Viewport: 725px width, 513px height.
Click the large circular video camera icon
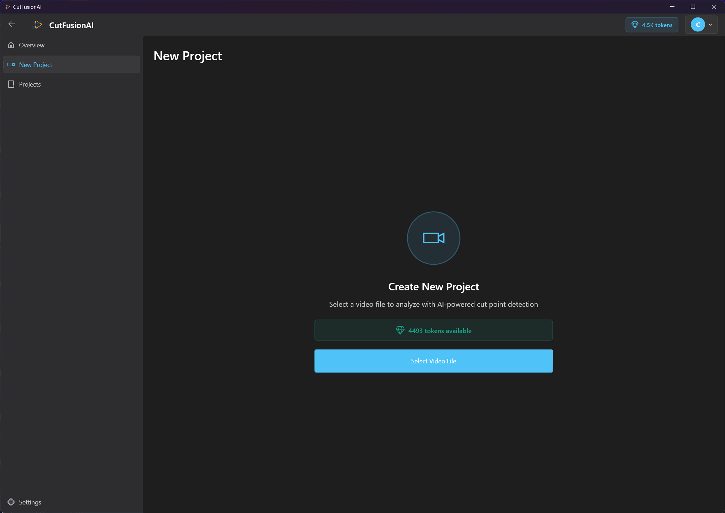pyautogui.click(x=433, y=238)
